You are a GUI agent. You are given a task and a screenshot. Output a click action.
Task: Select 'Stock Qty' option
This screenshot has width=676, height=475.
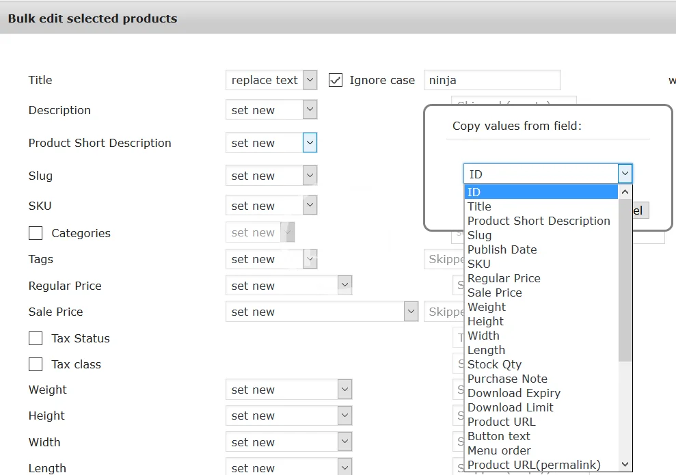click(494, 364)
